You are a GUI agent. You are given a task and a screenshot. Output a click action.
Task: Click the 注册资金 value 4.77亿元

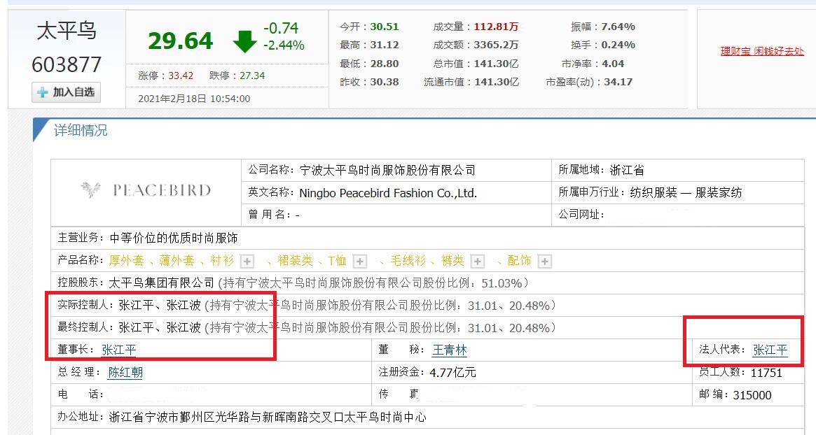pyautogui.click(x=452, y=372)
